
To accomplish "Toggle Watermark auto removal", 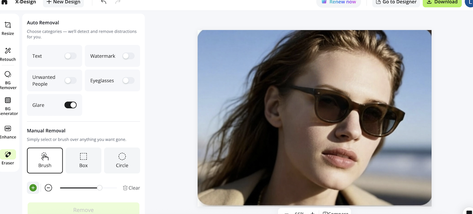I will click(128, 56).
